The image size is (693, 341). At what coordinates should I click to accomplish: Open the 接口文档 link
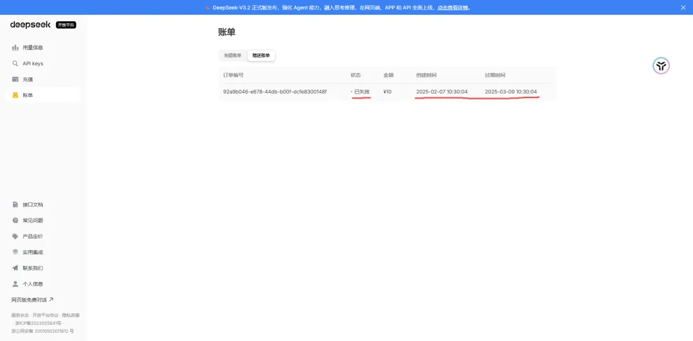(33, 204)
